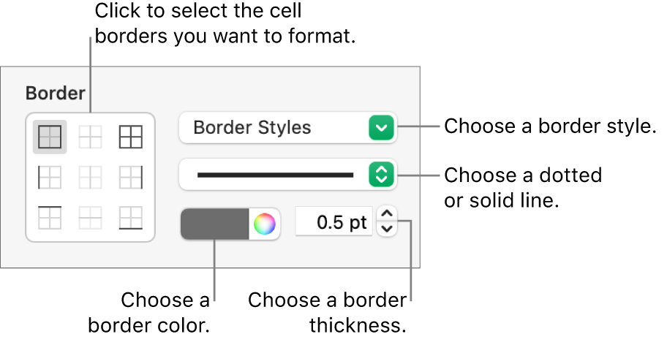Increase border thickness with up arrow
Screen dimensions: 667x345
388,216
